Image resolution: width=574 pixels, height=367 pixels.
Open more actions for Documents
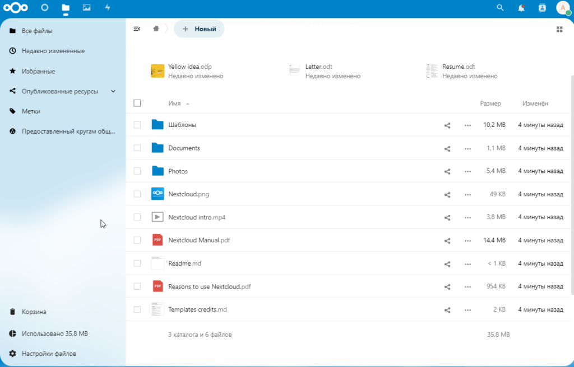tap(468, 149)
